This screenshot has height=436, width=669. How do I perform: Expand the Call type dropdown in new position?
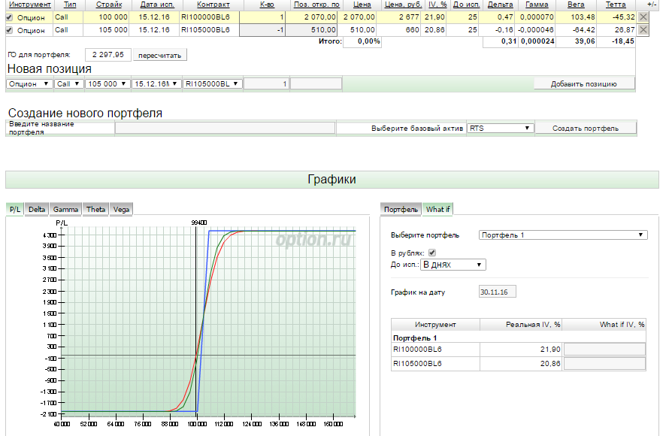(x=68, y=84)
